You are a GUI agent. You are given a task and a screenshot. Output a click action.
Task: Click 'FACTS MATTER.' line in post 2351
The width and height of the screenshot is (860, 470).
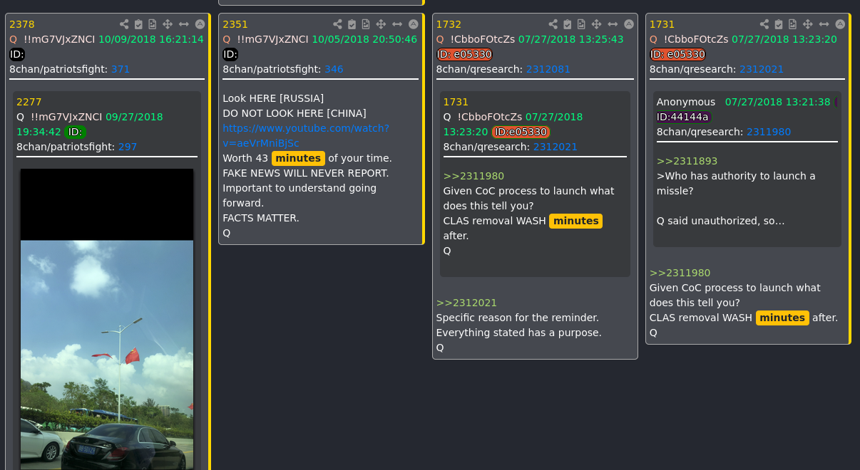(x=261, y=218)
